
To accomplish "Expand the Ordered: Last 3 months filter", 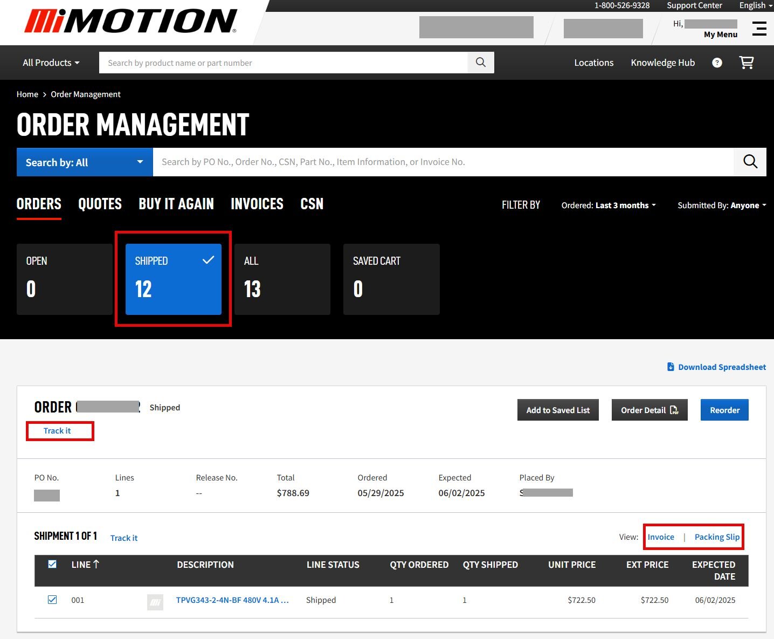I will coord(609,205).
